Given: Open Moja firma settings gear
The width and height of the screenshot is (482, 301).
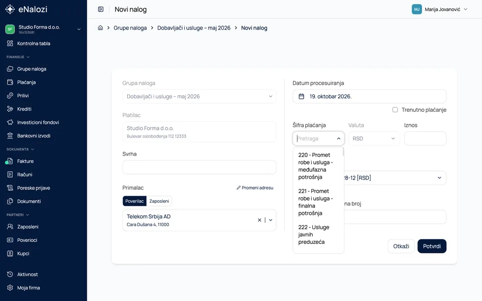Looking at the screenshot, I should coord(10,288).
